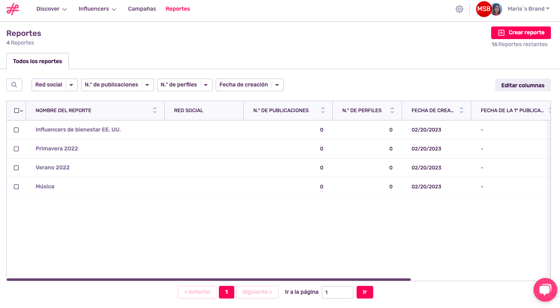This screenshot has height=308, width=560.
Task: Check the Música report row
Action: [16, 187]
